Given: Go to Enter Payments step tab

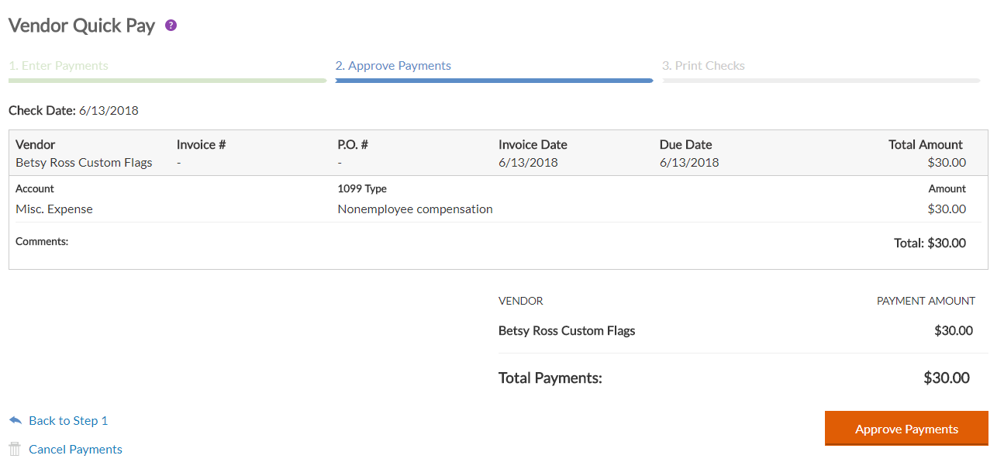Looking at the screenshot, I should pos(59,66).
